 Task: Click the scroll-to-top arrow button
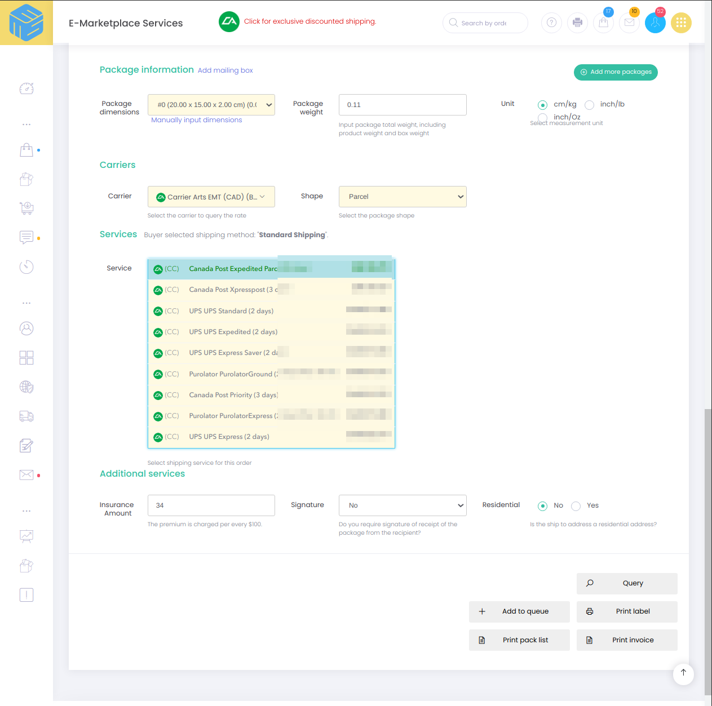[683, 673]
